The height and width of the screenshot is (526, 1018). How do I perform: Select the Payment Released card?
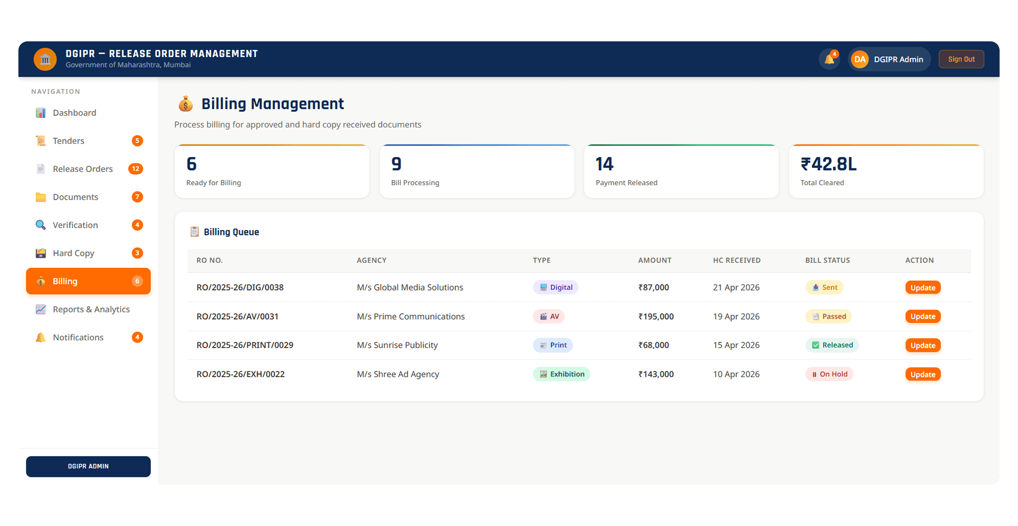click(x=681, y=171)
